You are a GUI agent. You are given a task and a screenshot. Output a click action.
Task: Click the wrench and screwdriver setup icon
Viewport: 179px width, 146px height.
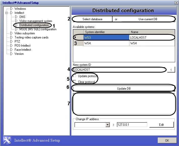tap(7, 140)
